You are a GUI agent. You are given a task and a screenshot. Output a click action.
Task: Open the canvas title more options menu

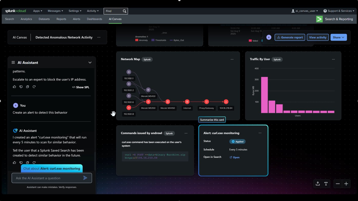pos(99,37)
